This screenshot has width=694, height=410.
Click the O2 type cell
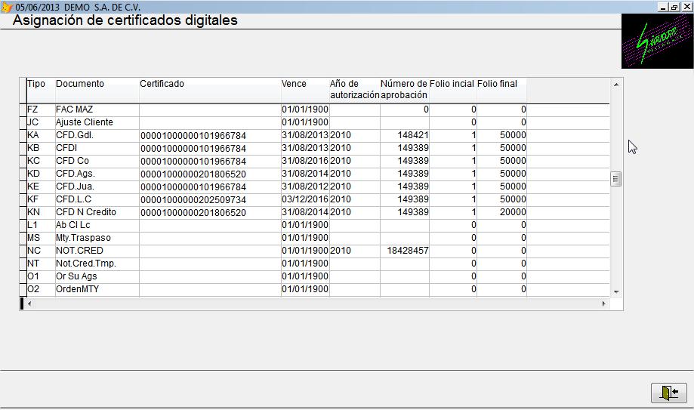[x=41, y=290]
